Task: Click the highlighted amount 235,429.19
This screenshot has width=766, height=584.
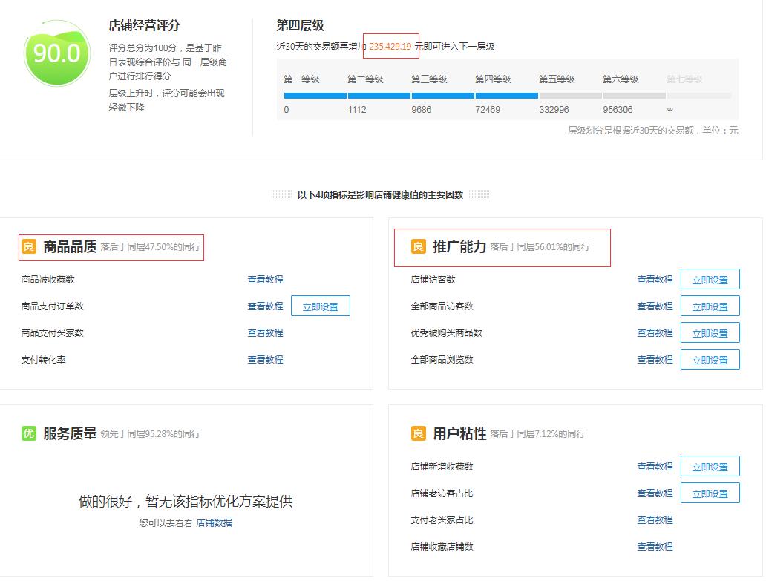Action: [x=389, y=45]
